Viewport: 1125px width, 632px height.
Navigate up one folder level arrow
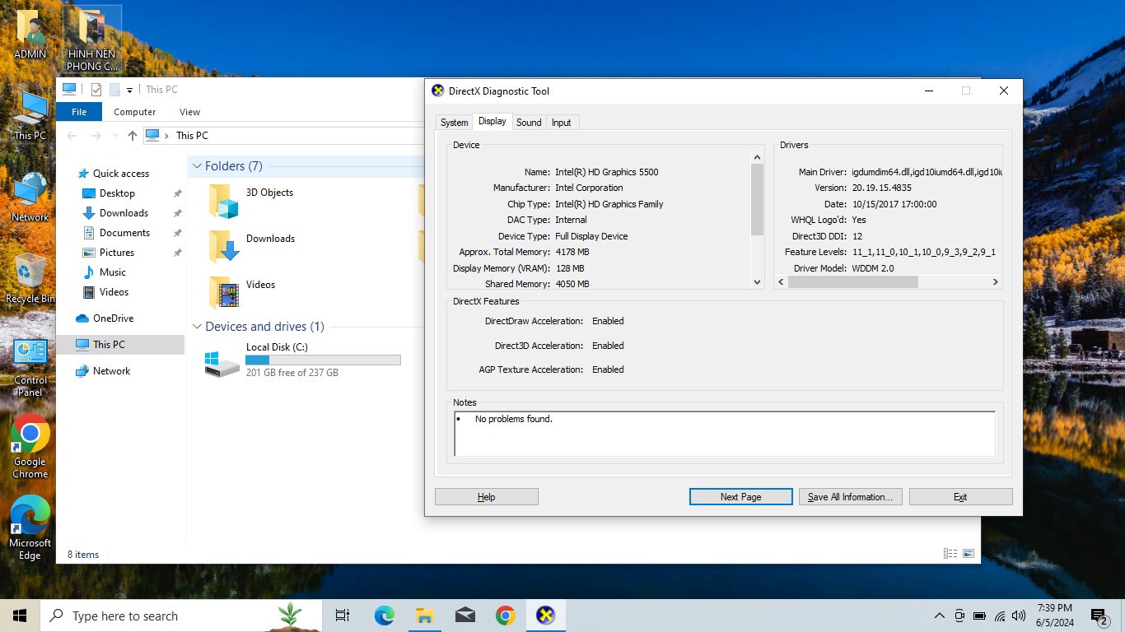tap(132, 136)
